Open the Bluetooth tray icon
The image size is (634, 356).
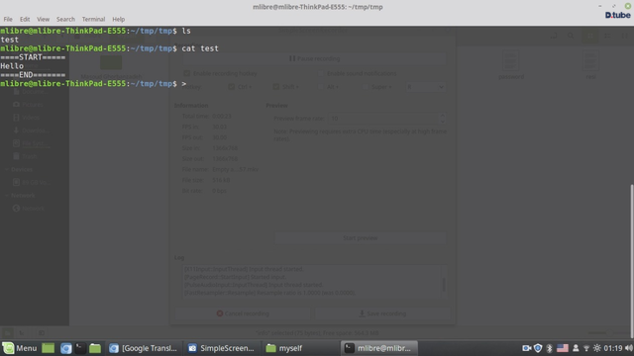pyautogui.click(x=549, y=348)
